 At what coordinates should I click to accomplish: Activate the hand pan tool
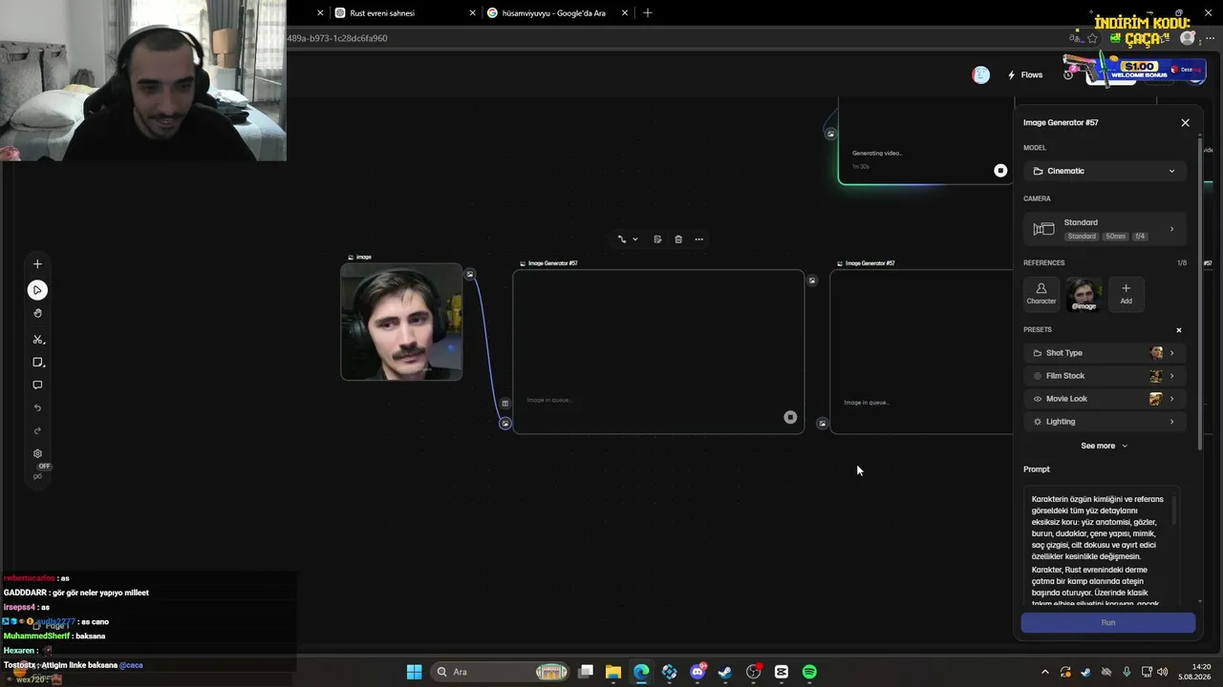pos(37,313)
